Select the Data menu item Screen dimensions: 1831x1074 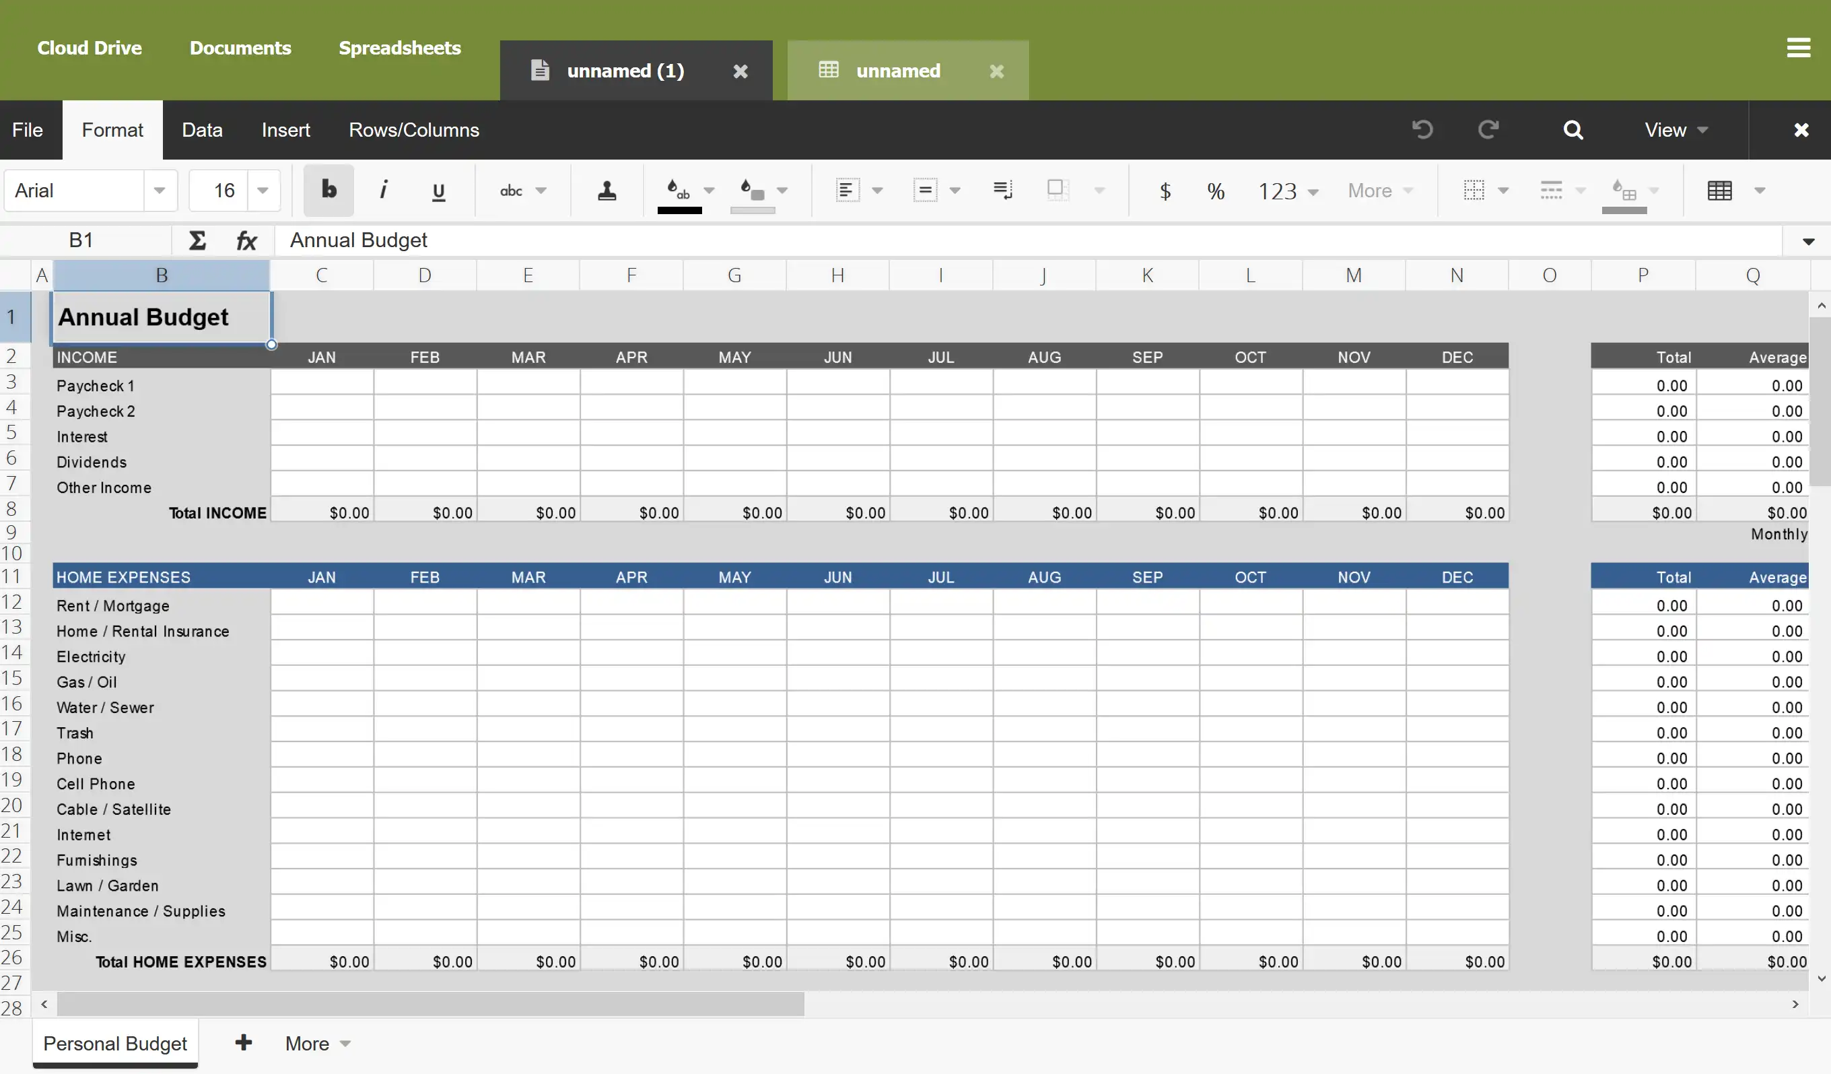pos(202,129)
